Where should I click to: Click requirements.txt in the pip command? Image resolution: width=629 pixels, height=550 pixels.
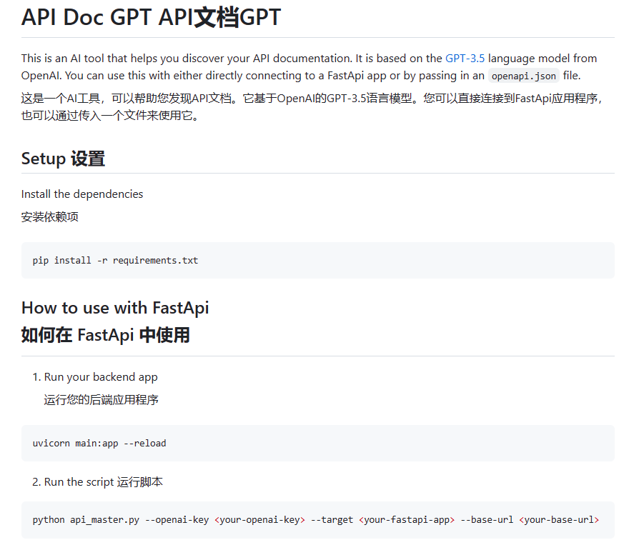coord(155,260)
